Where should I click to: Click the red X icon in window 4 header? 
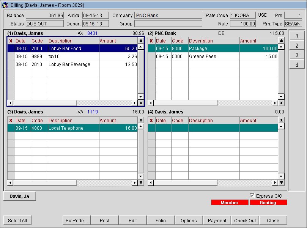pos(151,120)
